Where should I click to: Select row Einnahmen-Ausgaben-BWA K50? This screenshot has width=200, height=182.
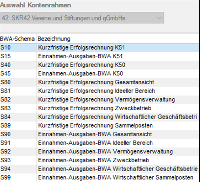(x=99, y=74)
